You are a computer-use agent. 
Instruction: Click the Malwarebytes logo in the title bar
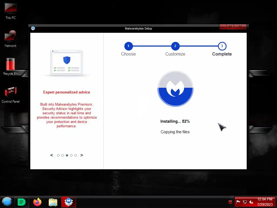[33, 28]
